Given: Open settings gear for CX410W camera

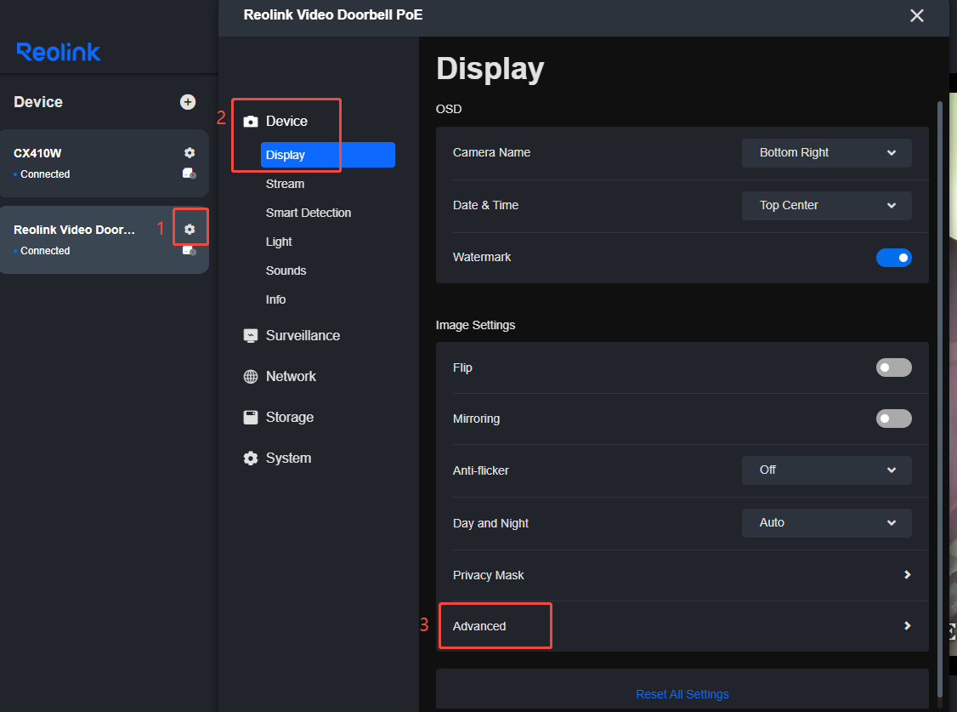Looking at the screenshot, I should [x=190, y=153].
